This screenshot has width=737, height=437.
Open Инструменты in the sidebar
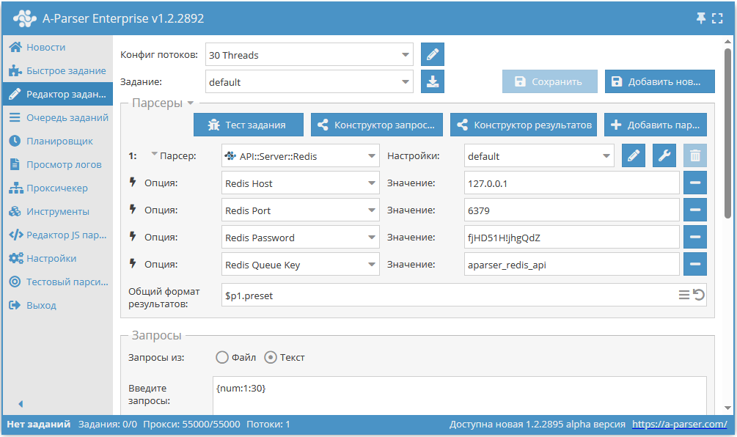click(x=57, y=211)
